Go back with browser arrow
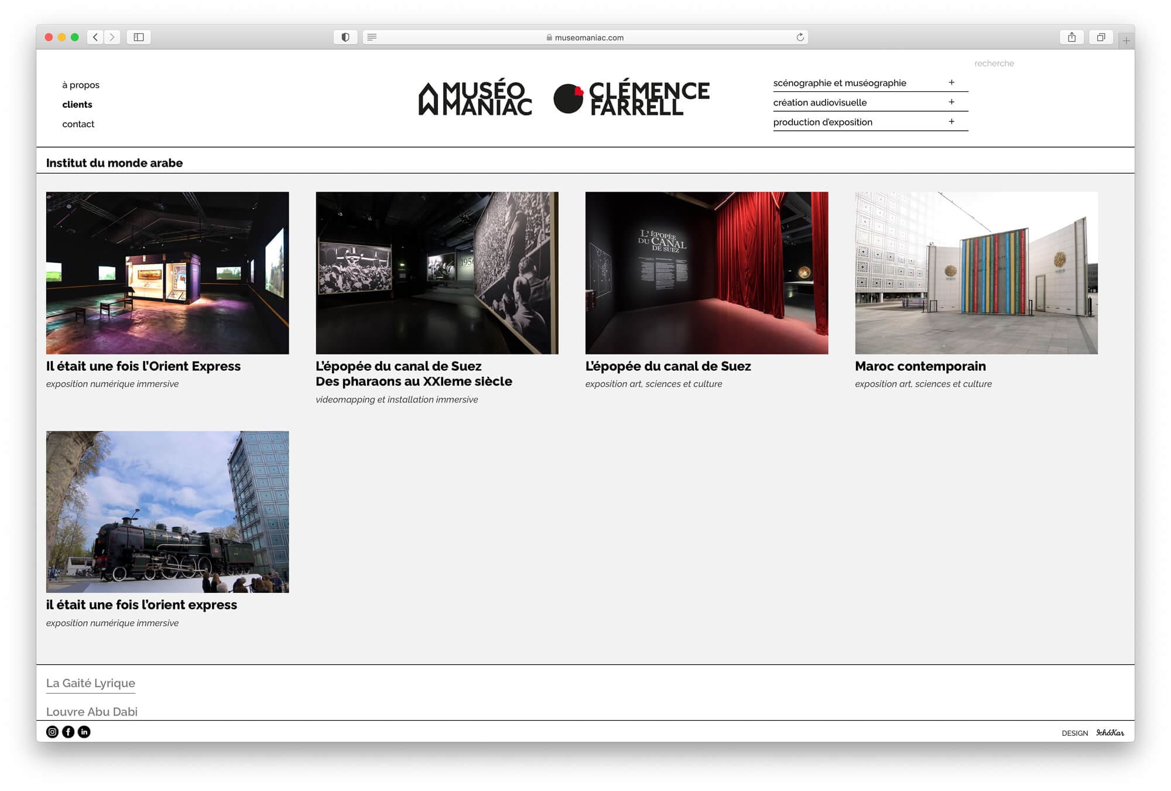This screenshot has height=791, width=1171. pyautogui.click(x=95, y=37)
